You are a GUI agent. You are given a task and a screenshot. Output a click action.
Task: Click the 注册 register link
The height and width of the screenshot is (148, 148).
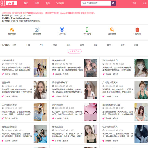tap(144, 3)
